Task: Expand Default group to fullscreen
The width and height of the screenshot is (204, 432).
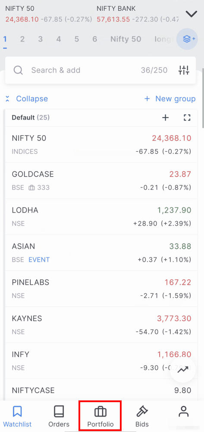Action: pos(187,118)
